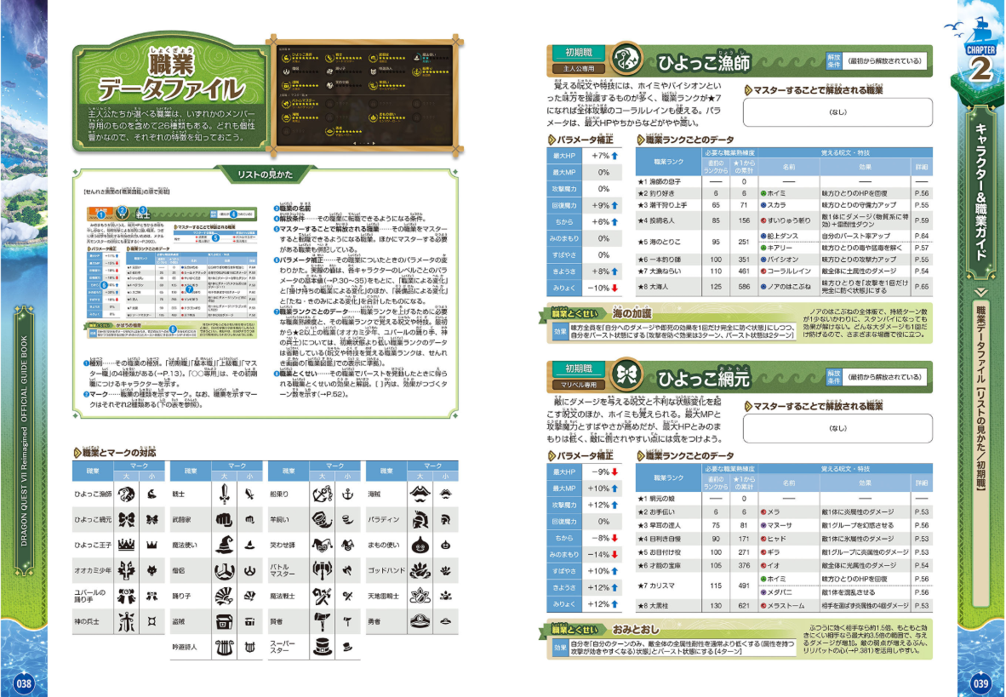Click the 戦士 sword mark in table
Image resolution: width=1006 pixels, height=697 pixels.
pyautogui.click(x=224, y=494)
